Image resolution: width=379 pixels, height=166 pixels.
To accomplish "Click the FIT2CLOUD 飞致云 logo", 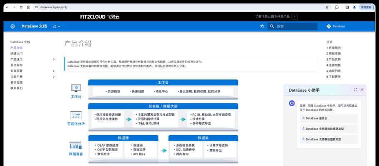I will pyautogui.click(x=99, y=17).
